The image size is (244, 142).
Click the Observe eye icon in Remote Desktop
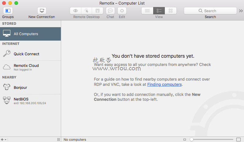pyautogui.click(x=76, y=11)
